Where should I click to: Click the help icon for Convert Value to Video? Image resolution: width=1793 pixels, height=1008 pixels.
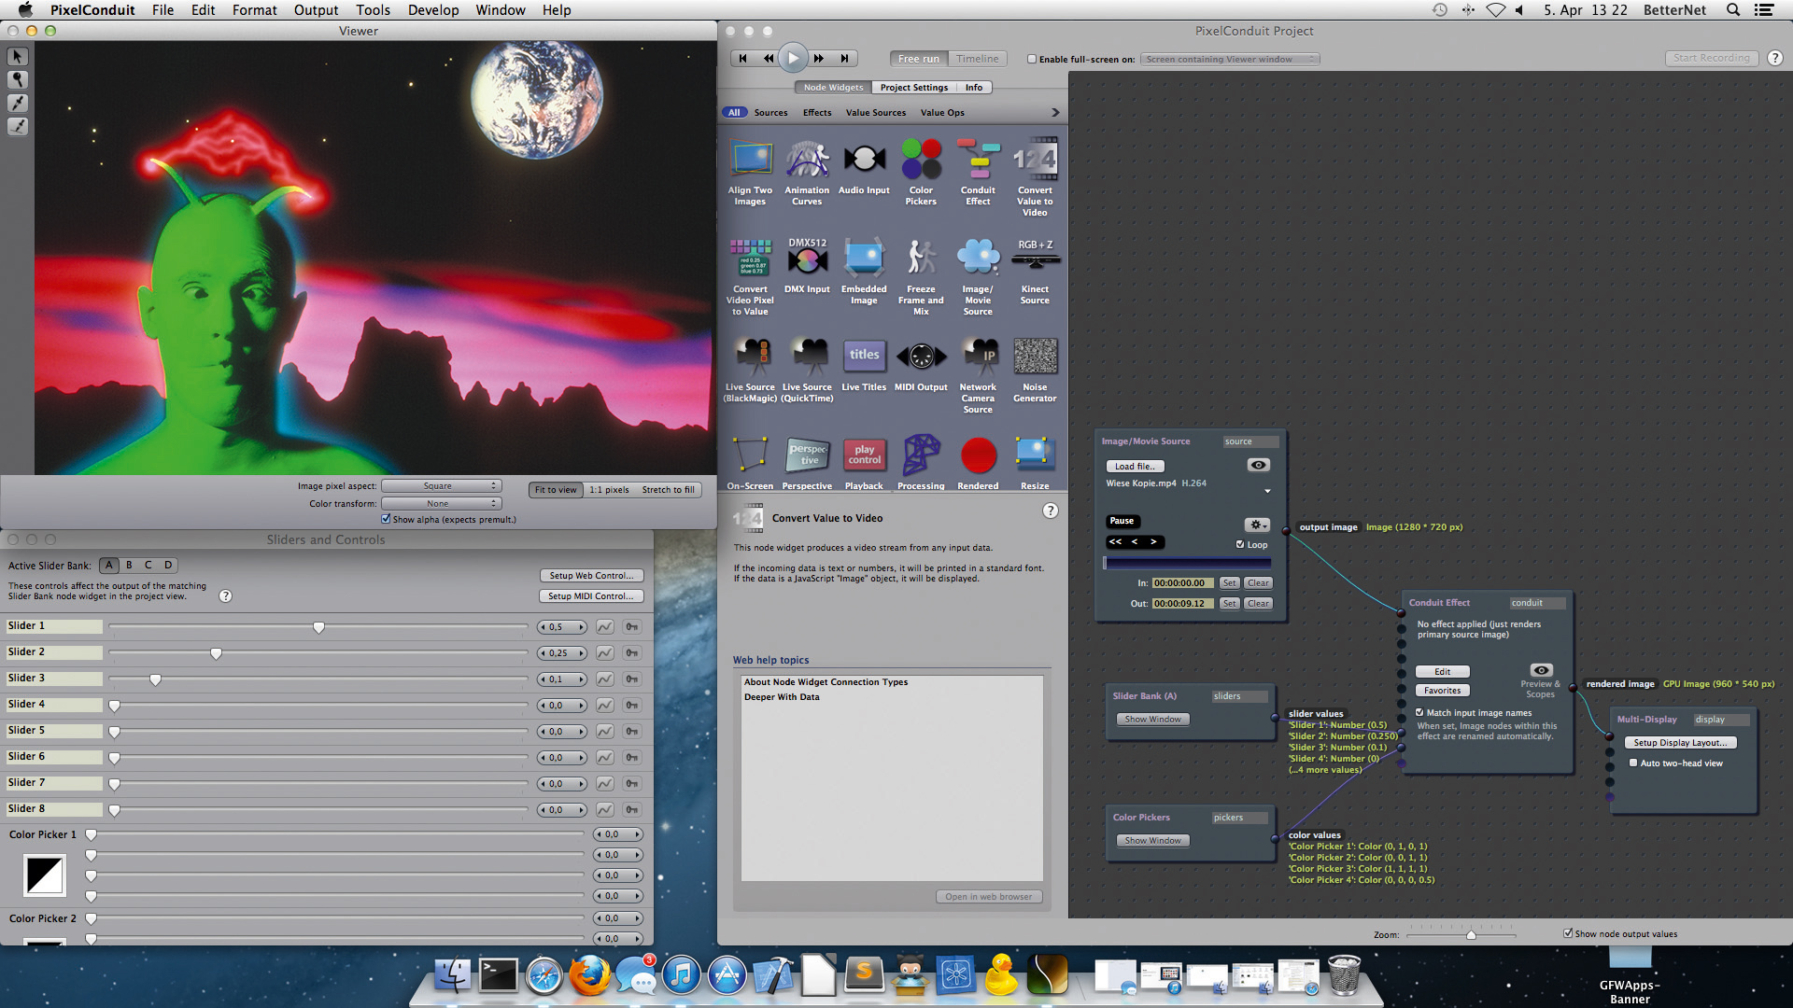point(1051,511)
